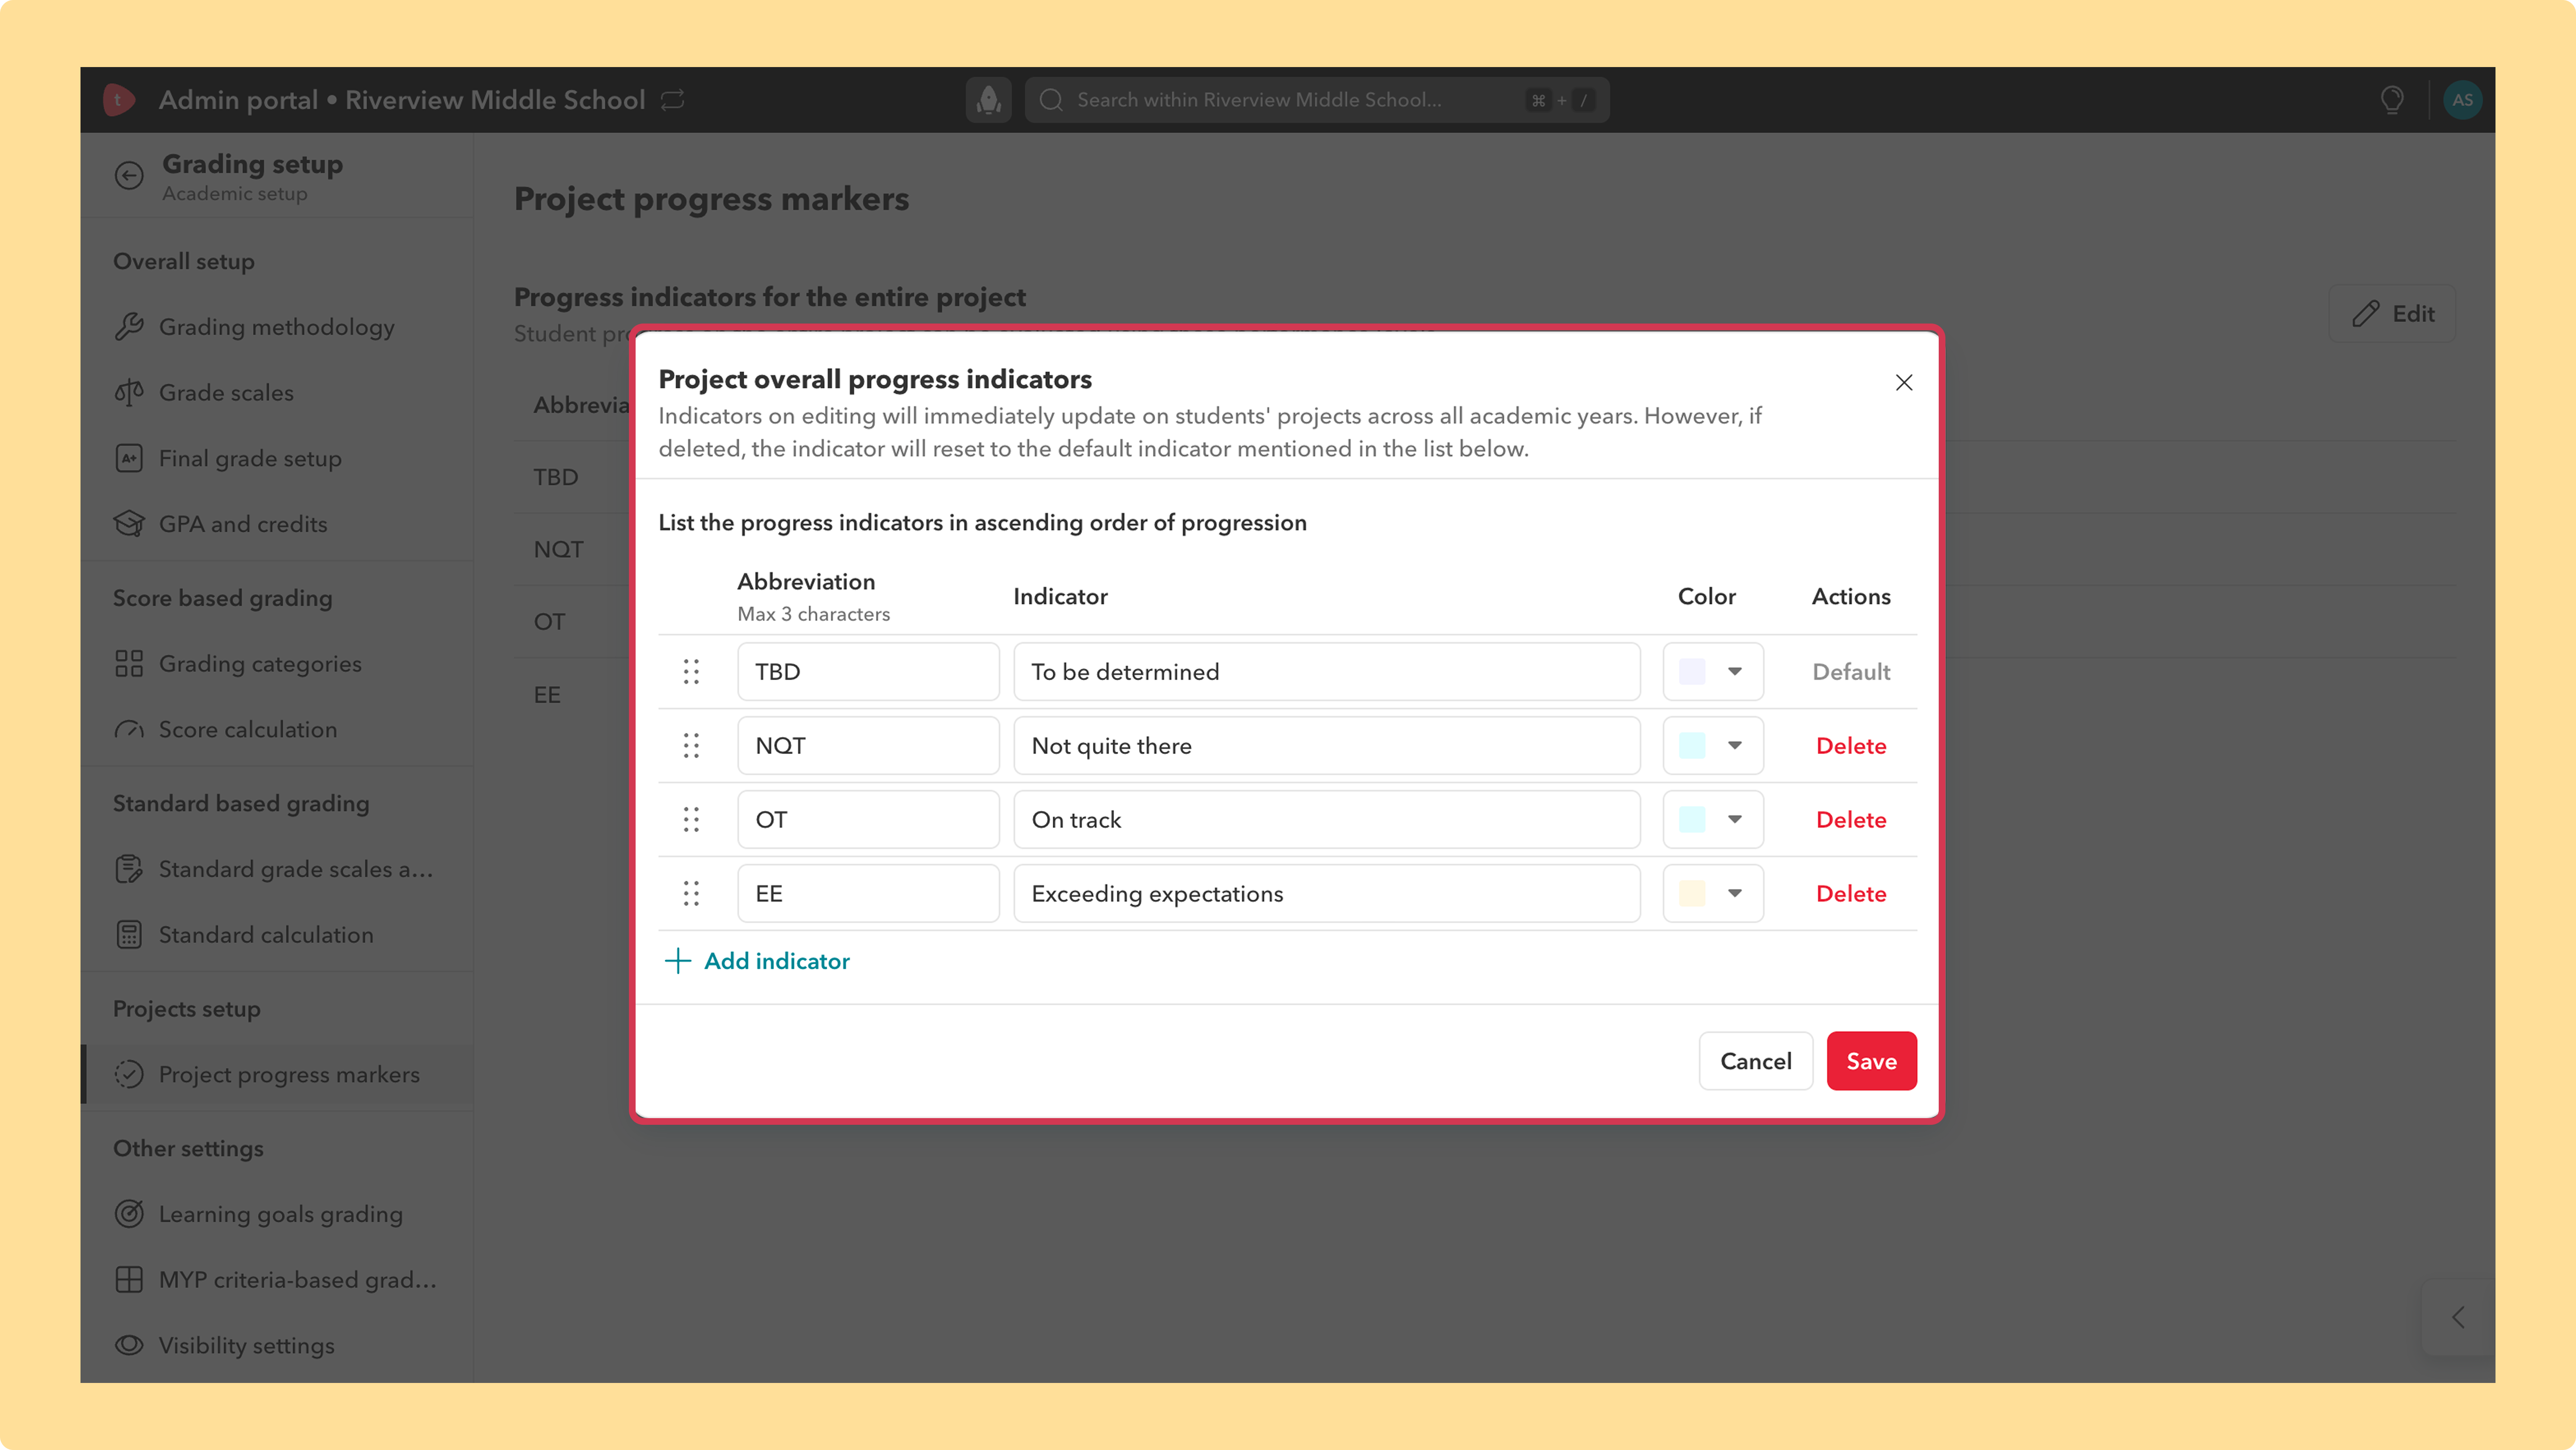This screenshot has width=2576, height=1450.
Task: Click the plus icon beside Add indicator
Action: (678, 961)
